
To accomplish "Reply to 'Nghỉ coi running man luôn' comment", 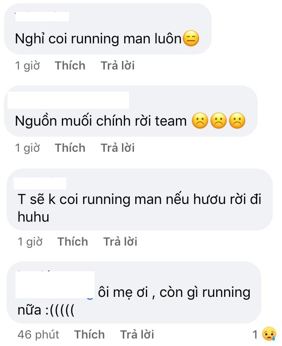I will point(118,65).
